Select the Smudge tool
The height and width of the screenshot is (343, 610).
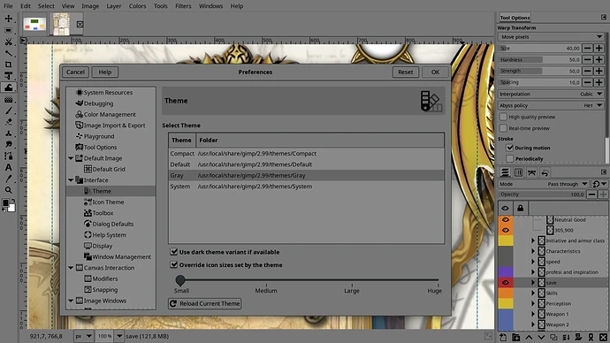tap(8, 145)
